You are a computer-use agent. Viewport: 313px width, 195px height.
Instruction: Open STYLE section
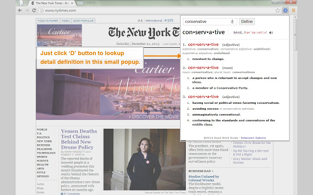coord(41,173)
